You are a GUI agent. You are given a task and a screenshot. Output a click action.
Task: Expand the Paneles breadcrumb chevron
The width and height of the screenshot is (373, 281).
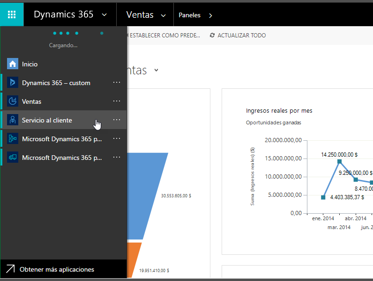210,15
